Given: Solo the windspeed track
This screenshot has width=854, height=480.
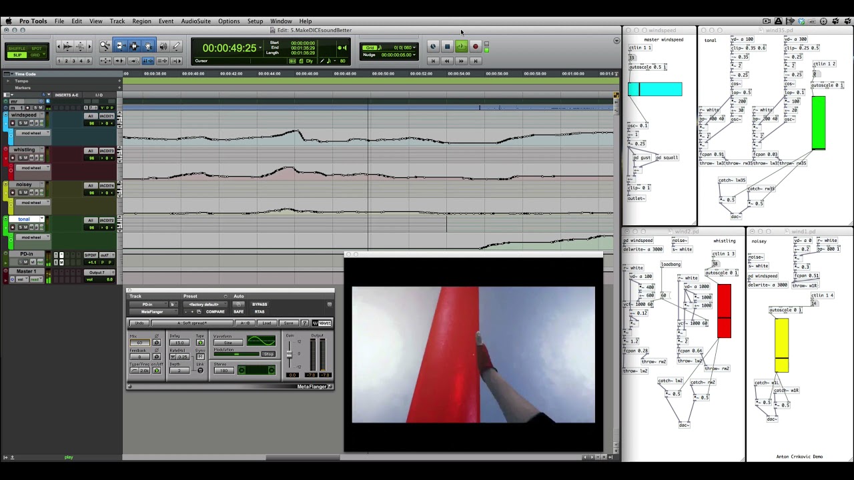Looking at the screenshot, I should coord(19,123).
